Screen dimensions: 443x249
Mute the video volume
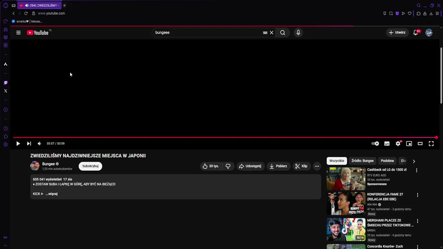[x=39, y=144]
